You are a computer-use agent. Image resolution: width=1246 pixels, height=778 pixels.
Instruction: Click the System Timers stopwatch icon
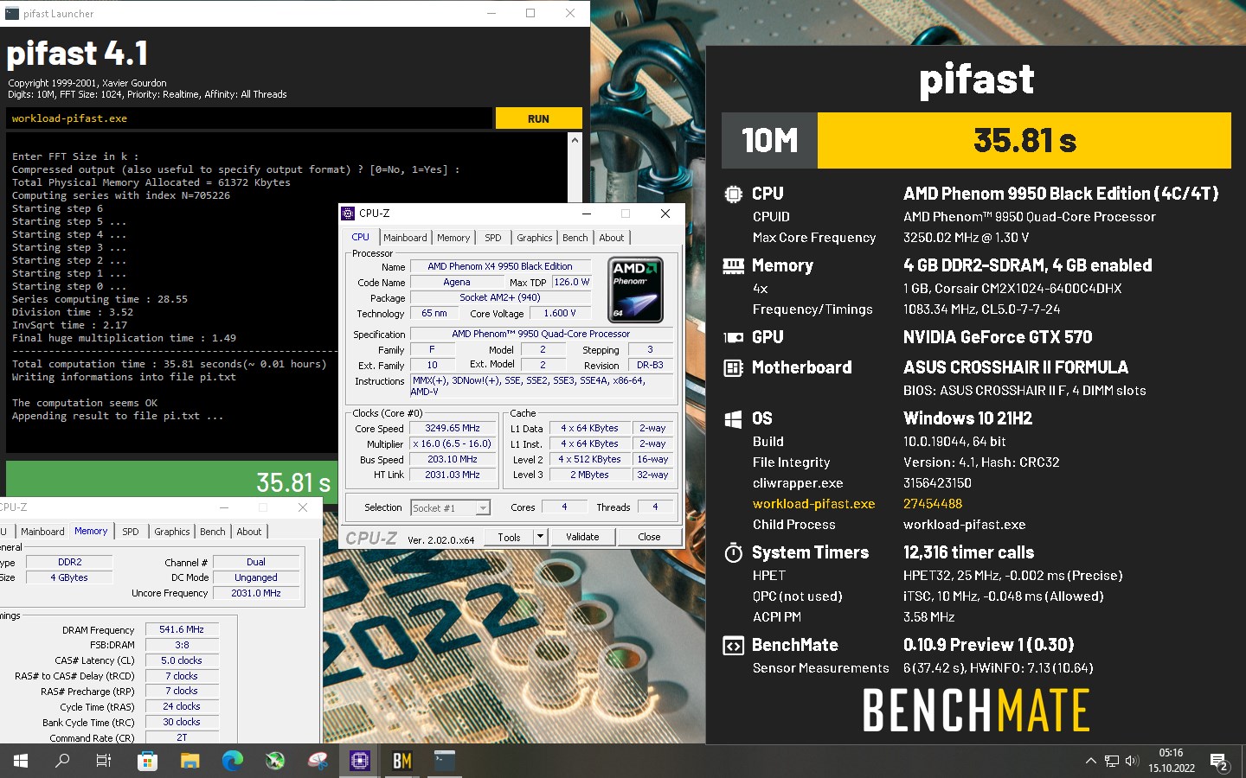733,552
